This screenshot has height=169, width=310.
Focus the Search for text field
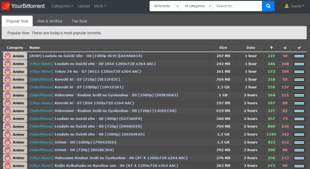[x=236, y=6]
